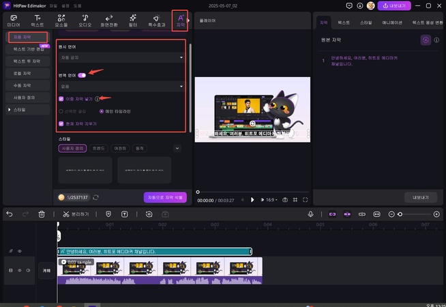Open the 원시 언어 자동 감지 dropdown
Viewport: 446px width, 307px height.
point(121,57)
